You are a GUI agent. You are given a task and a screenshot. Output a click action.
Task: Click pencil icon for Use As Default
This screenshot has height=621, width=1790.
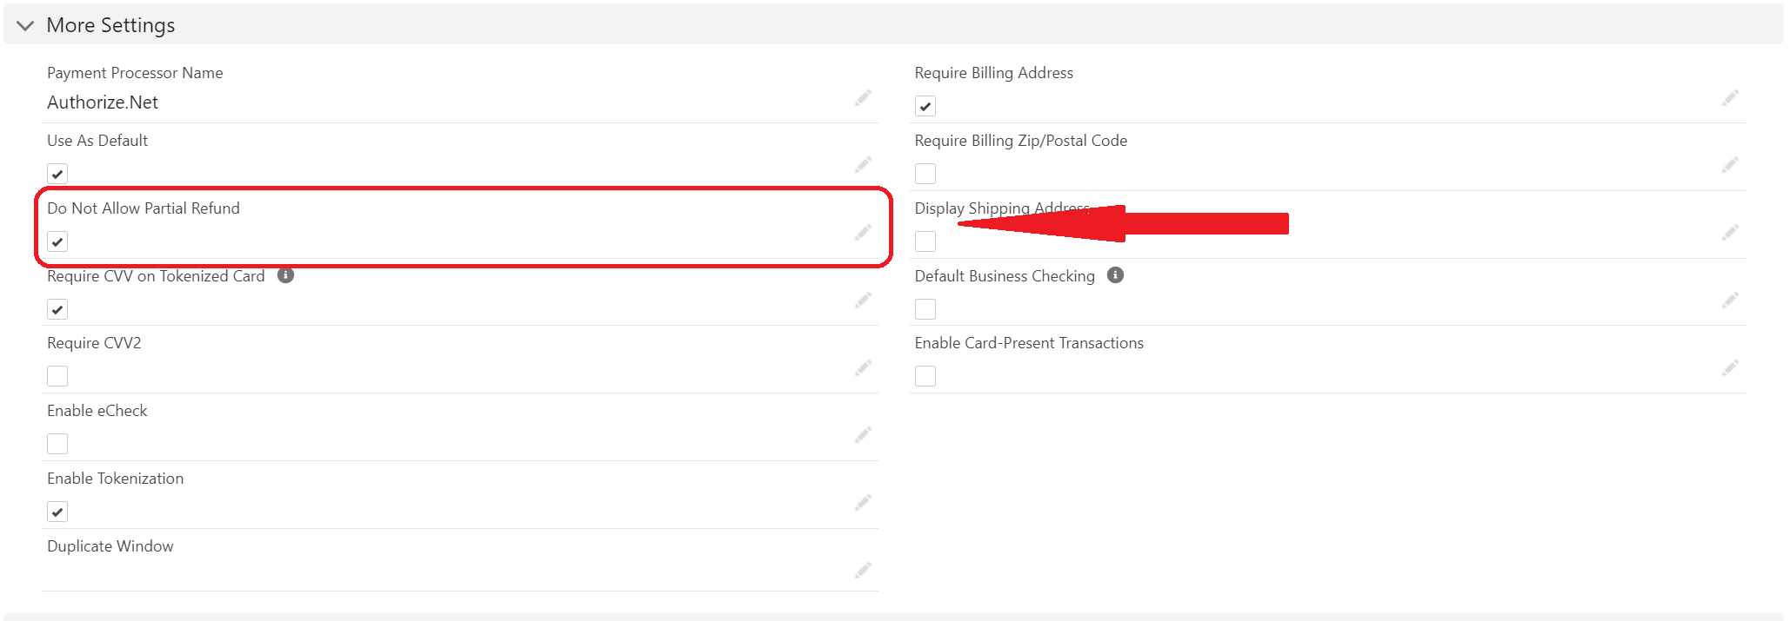coord(863,164)
